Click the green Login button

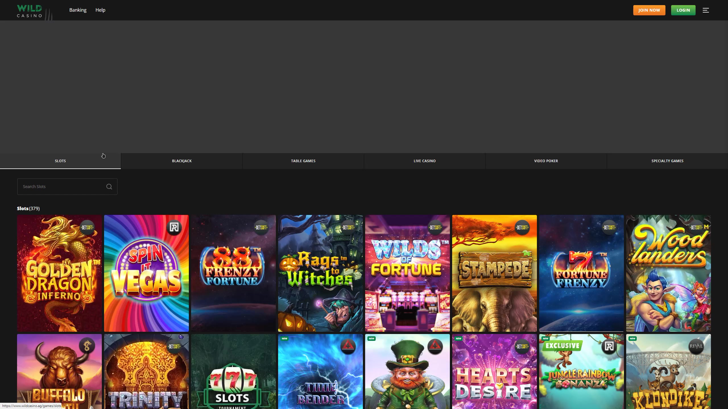click(683, 10)
